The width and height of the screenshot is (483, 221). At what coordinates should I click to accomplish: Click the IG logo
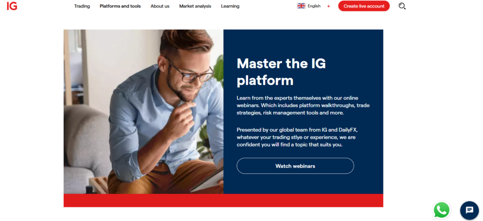[12, 6]
